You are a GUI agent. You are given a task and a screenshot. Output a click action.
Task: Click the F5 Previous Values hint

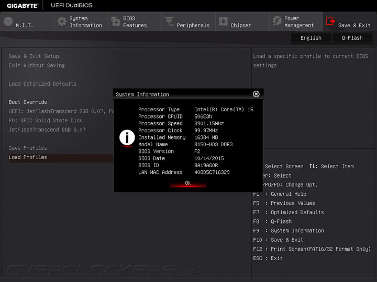coord(284,203)
